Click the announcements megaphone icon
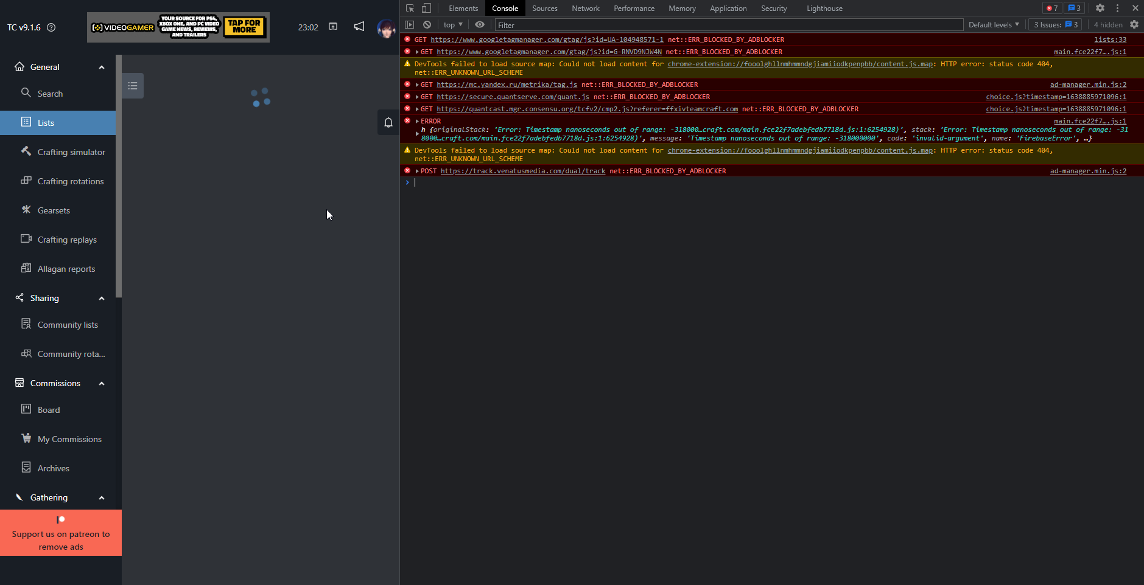1144x585 pixels. [x=359, y=26]
